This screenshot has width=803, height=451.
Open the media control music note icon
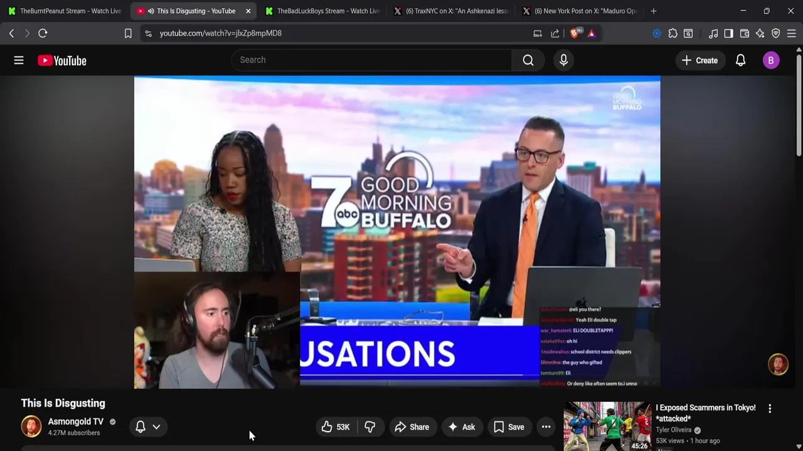pyautogui.click(x=713, y=33)
